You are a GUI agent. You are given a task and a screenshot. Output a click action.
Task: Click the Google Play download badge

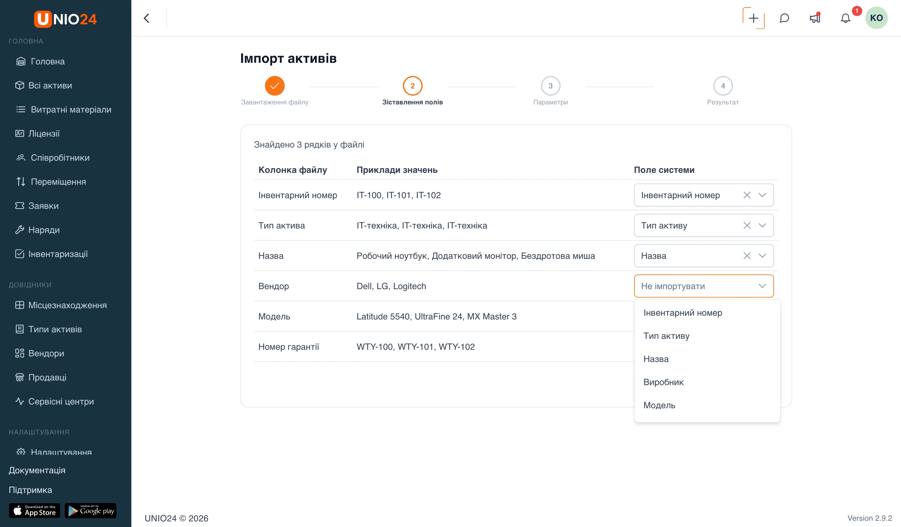click(90, 510)
